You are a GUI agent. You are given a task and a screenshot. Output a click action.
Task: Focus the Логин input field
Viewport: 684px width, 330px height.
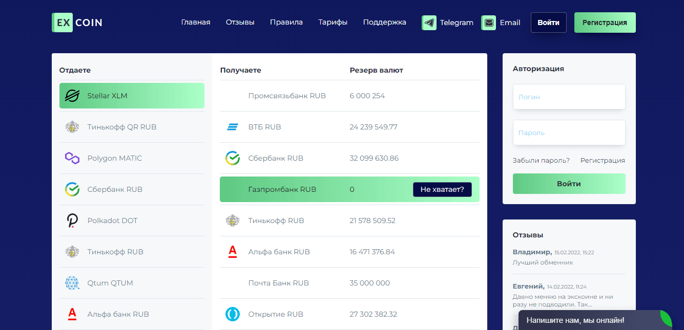click(x=569, y=97)
